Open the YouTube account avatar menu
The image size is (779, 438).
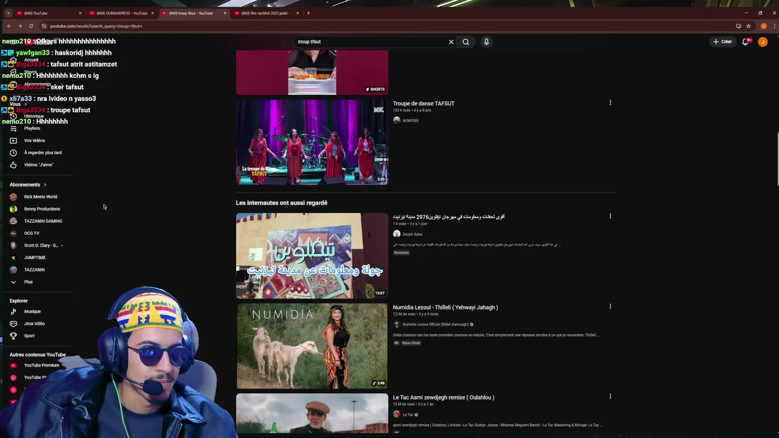[763, 42]
